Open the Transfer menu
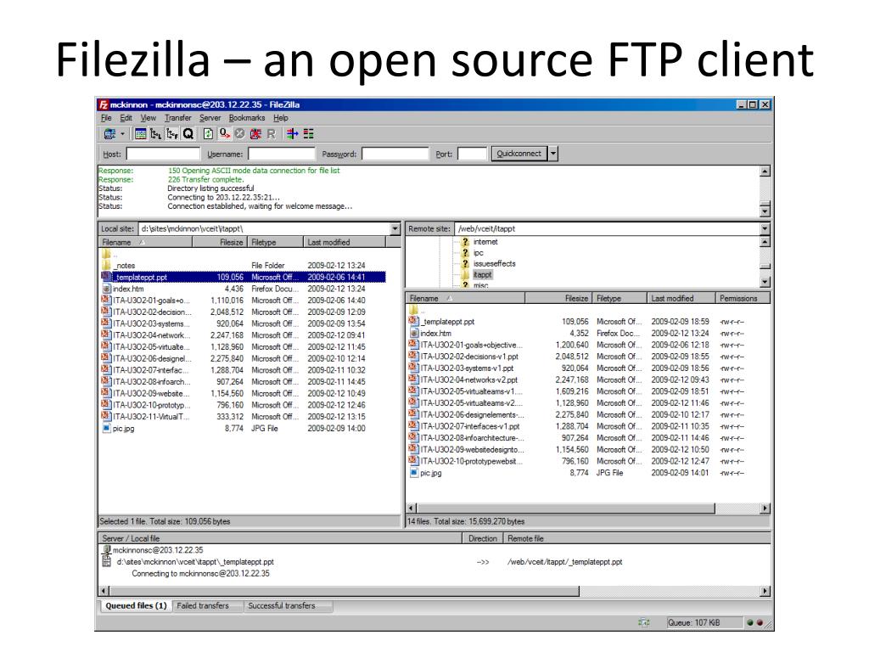The image size is (869, 652). coord(178,118)
